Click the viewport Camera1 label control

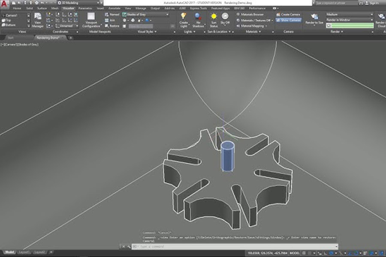(11, 45)
